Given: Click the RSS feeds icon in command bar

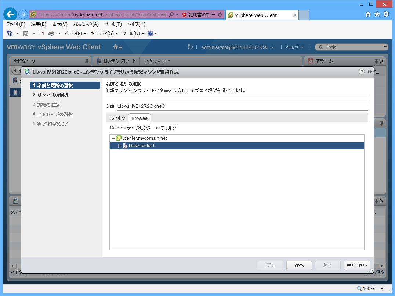Looking at the screenshot, I should [26, 33].
